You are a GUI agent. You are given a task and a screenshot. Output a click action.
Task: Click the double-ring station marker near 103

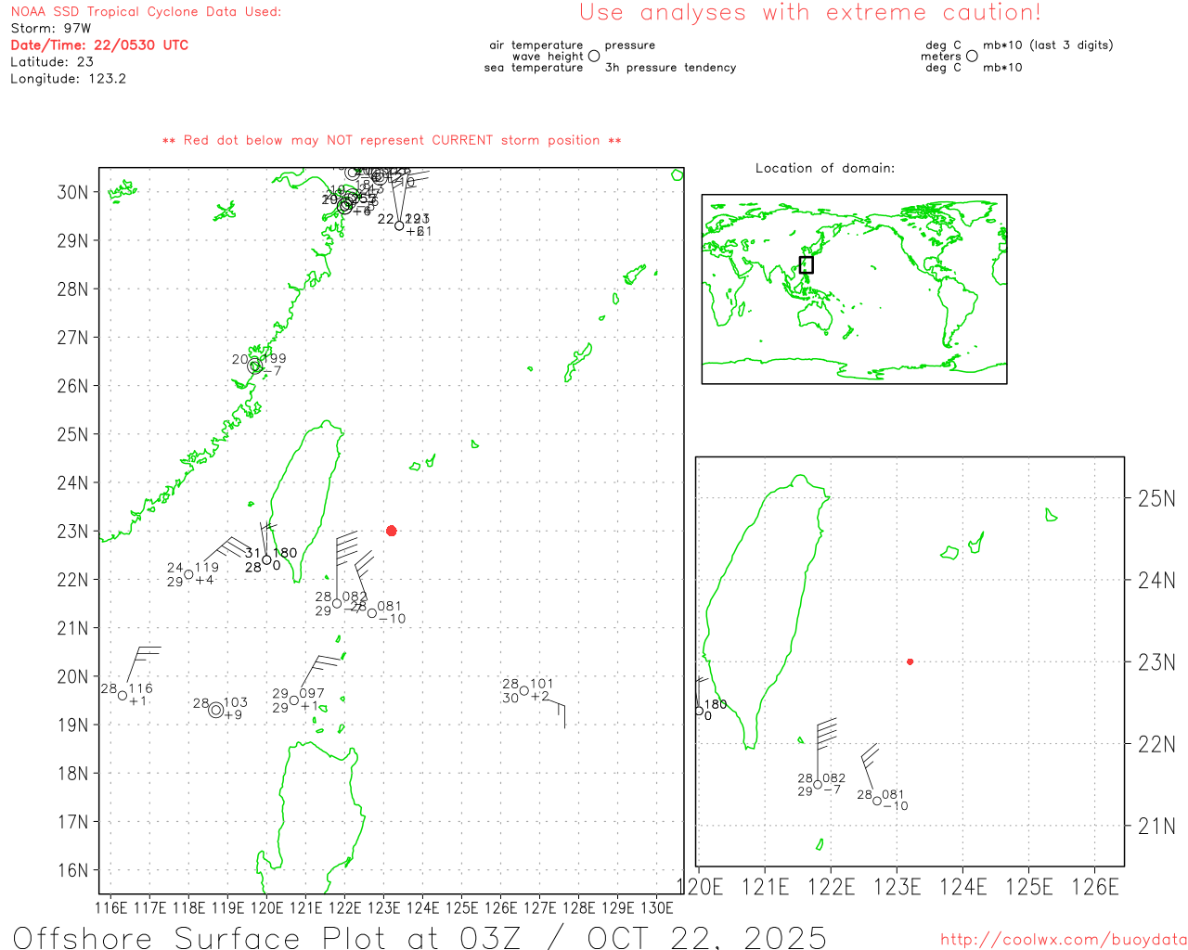pyautogui.click(x=216, y=710)
